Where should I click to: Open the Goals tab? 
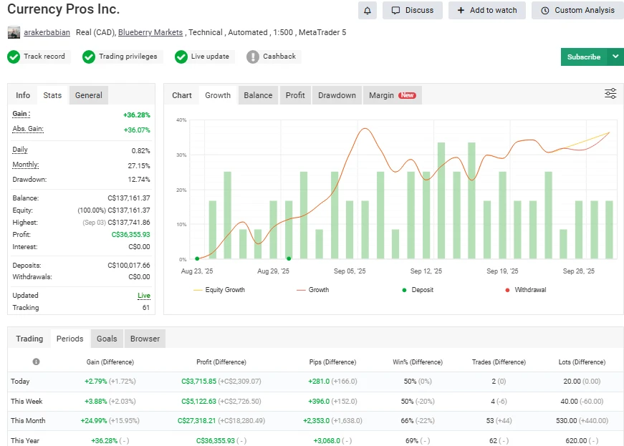107,339
